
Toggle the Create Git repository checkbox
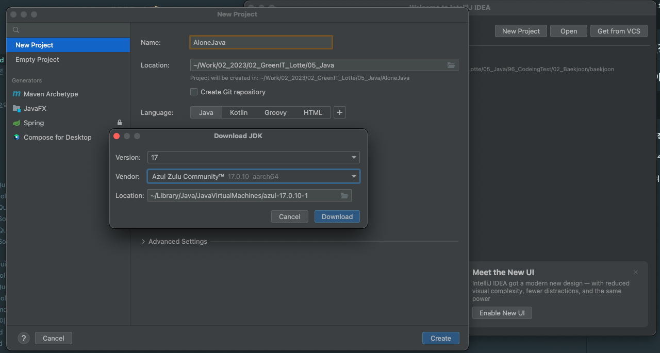point(194,92)
